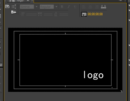This screenshot has width=130, height=101.
Task: Toggle Italic formatting
Action: click(69, 7)
